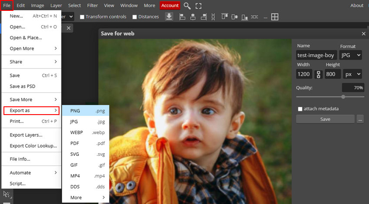369x204 pixels.
Task: Open the Layer menu
Action: click(x=56, y=5)
